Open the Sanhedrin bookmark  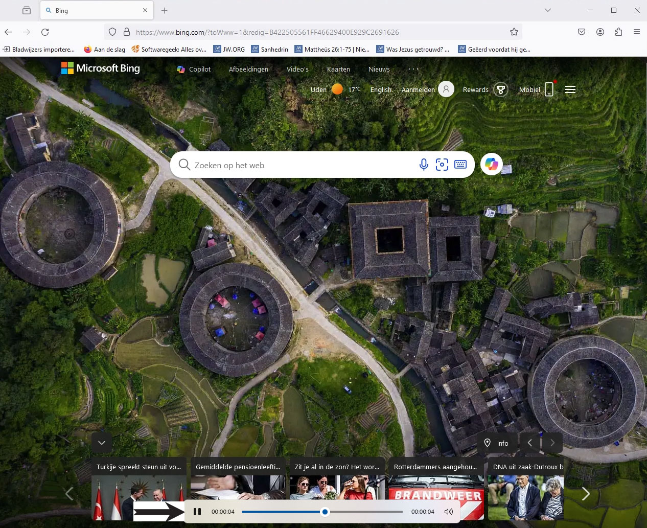pos(270,49)
